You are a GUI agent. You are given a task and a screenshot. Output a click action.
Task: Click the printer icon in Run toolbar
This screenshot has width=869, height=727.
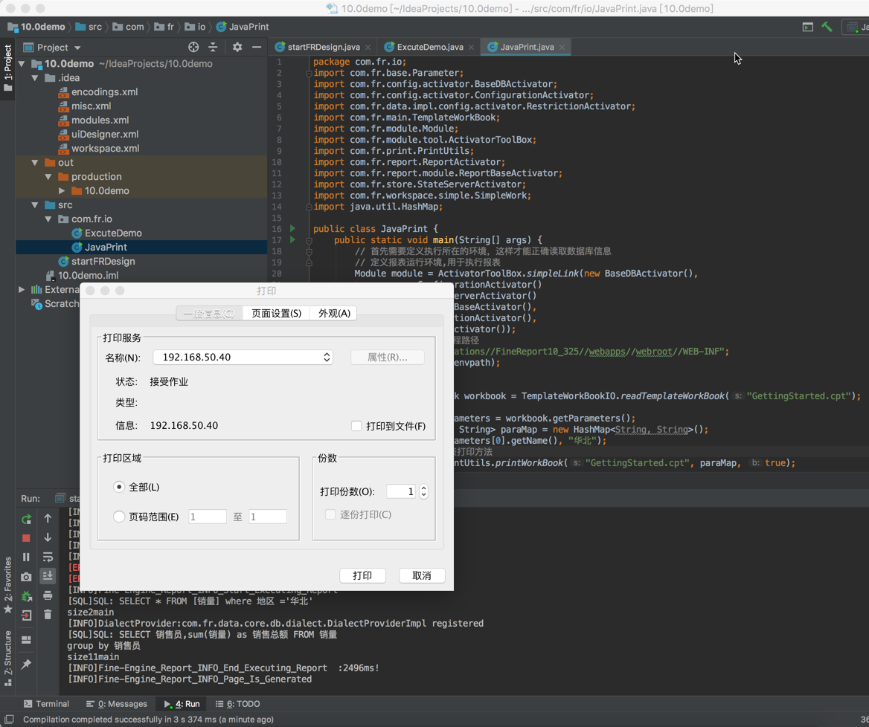[x=48, y=595]
